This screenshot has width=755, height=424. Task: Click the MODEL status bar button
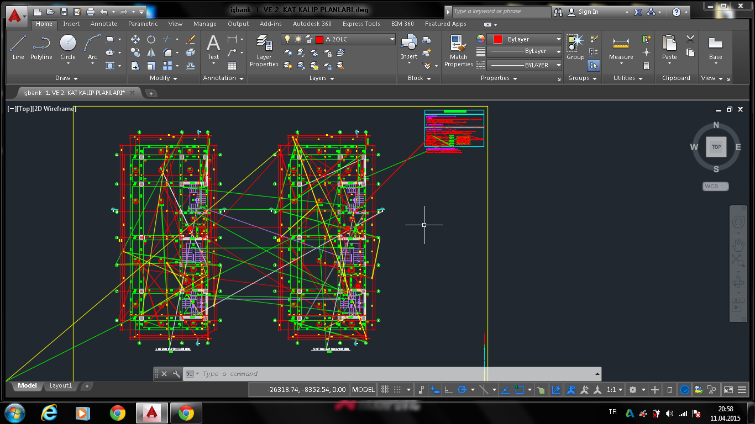pyautogui.click(x=363, y=390)
